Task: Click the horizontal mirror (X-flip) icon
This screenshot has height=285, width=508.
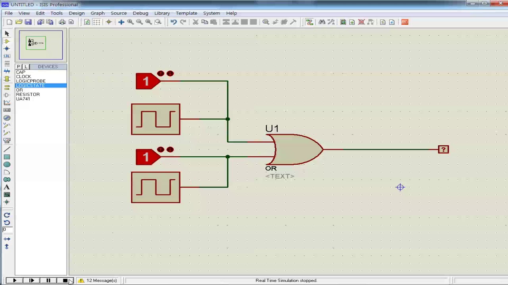Action: tap(7, 239)
